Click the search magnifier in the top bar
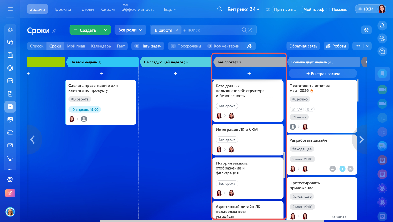 pos(220,9)
